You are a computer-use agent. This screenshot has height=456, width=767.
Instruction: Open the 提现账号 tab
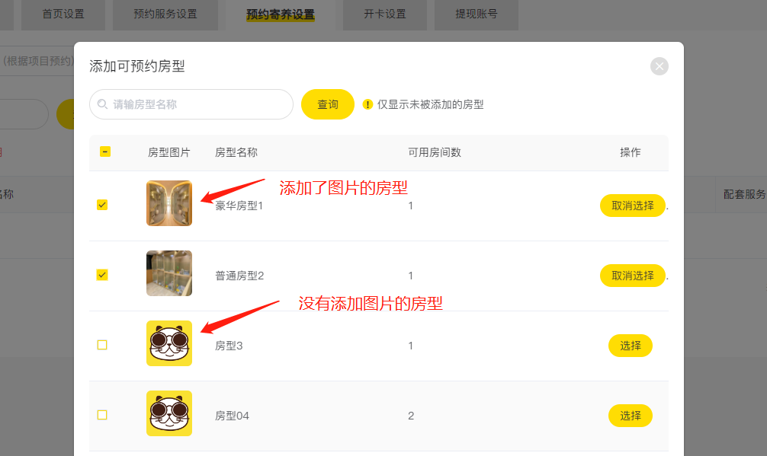(477, 14)
